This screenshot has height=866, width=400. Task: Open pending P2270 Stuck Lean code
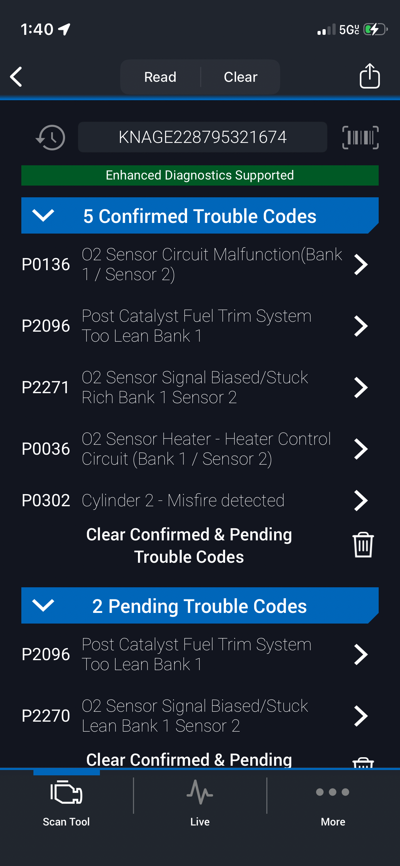pos(361,716)
